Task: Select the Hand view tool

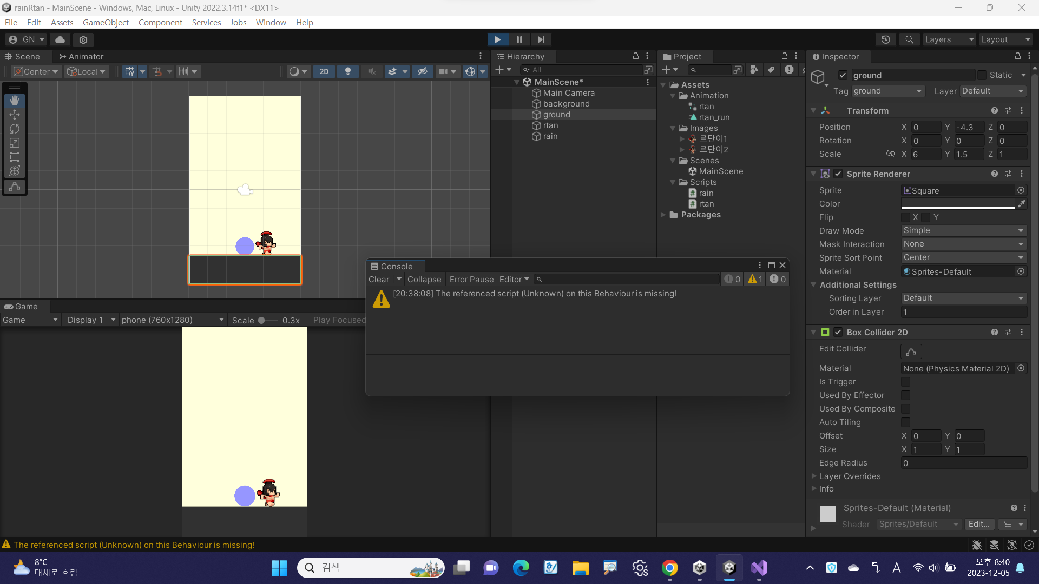Action: (15, 101)
